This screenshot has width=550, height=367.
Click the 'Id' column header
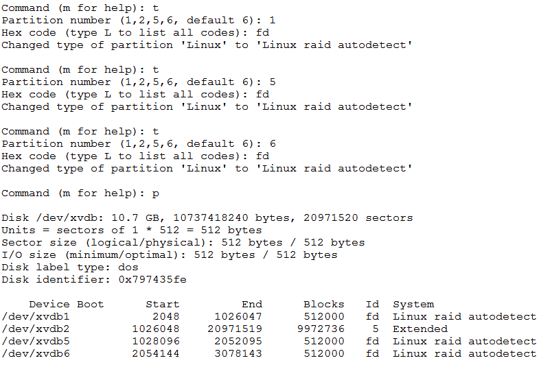pyautogui.click(x=372, y=305)
